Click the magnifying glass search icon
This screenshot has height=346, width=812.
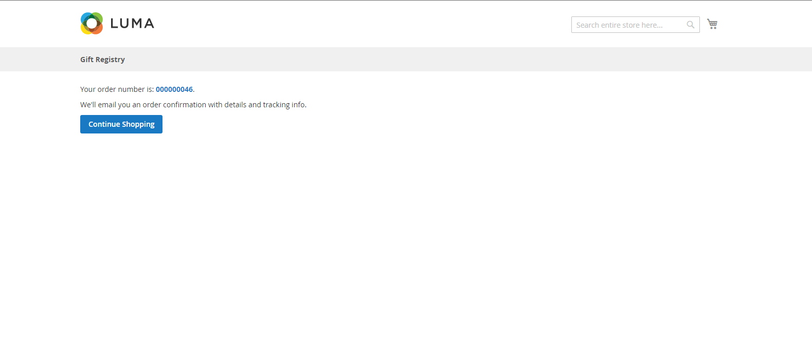(x=691, y=25)
